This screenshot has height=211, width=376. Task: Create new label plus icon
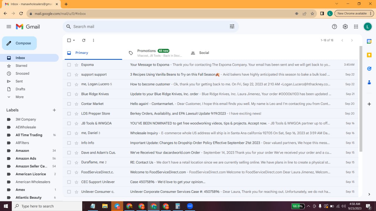click(54, 110)
